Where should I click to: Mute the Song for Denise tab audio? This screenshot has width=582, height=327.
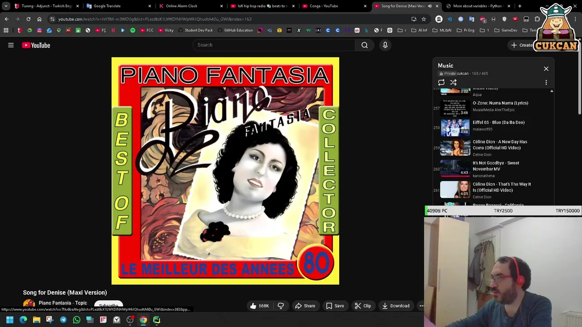pyautogui.click(x=430, y=6)
